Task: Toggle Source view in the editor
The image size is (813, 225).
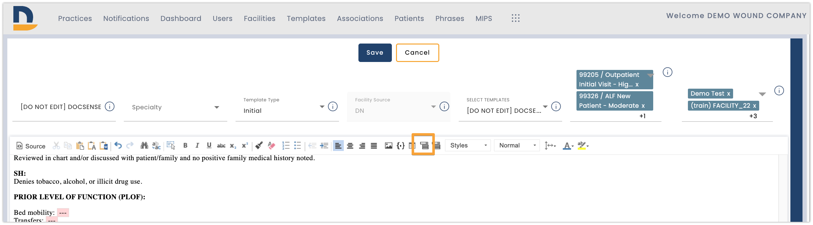Action: coord(31,146)
